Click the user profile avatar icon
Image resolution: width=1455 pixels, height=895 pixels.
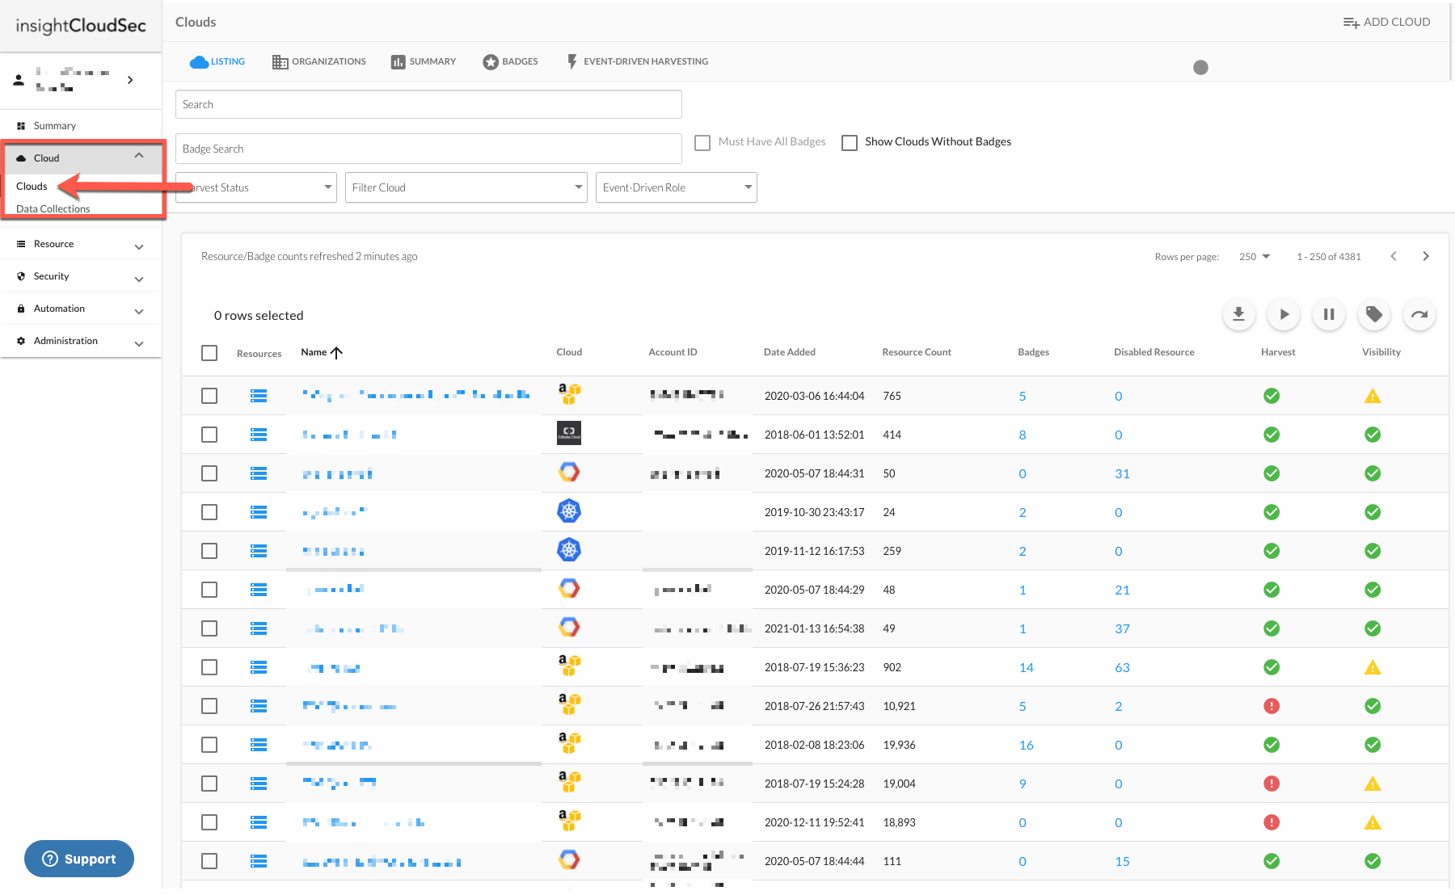click(x=19, y=80)
